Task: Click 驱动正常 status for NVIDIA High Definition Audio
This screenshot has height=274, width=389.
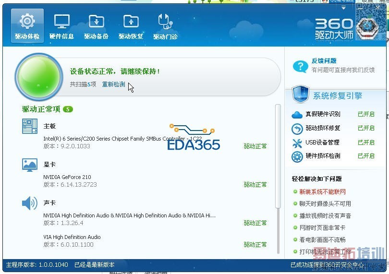Action: pos(255,223)
